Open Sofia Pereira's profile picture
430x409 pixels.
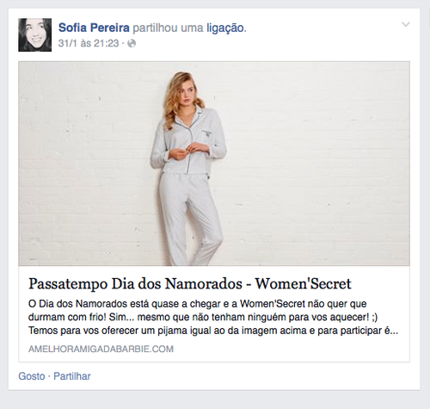(35, 35)
